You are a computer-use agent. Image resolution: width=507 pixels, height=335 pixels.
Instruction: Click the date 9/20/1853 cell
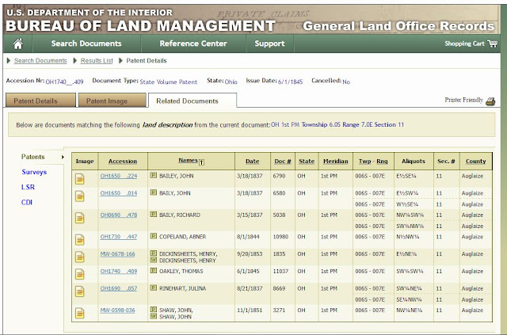click(x=250, y=254)
